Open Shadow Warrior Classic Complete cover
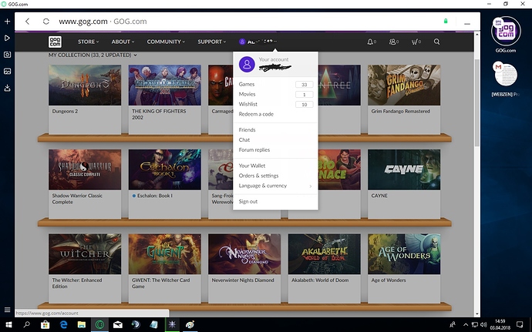532x332 pixels. tap(85, 169)
